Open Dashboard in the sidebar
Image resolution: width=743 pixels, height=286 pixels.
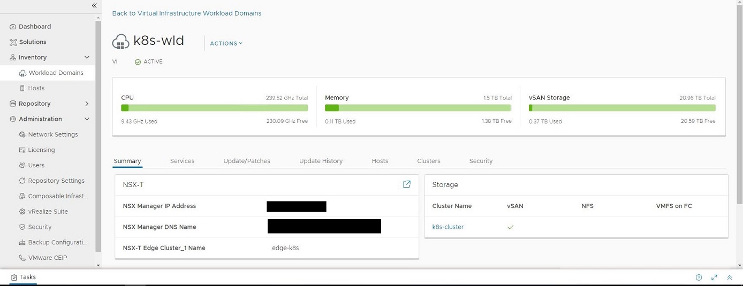pyautogui.click(x=35, y=27)
